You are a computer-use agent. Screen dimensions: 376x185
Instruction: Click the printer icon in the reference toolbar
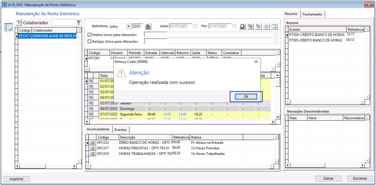(243, 26)
